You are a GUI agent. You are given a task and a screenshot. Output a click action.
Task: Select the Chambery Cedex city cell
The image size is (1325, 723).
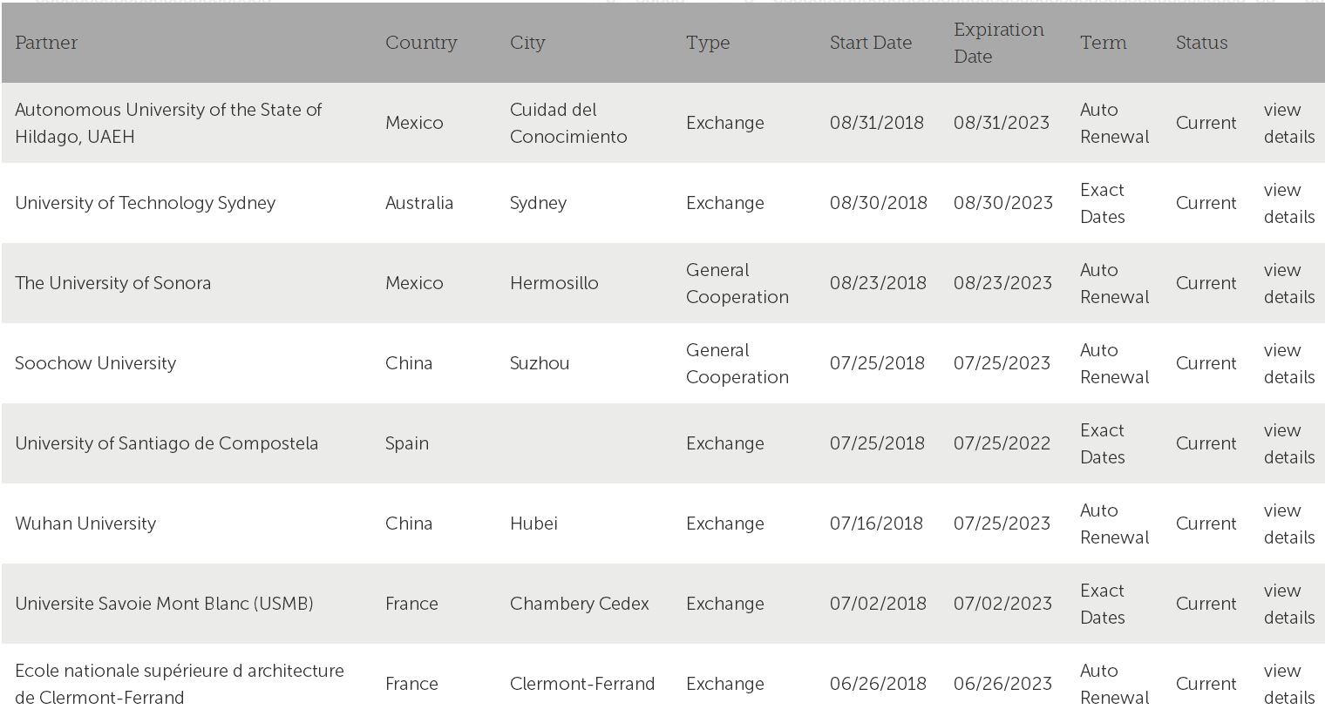pos(579,604)
